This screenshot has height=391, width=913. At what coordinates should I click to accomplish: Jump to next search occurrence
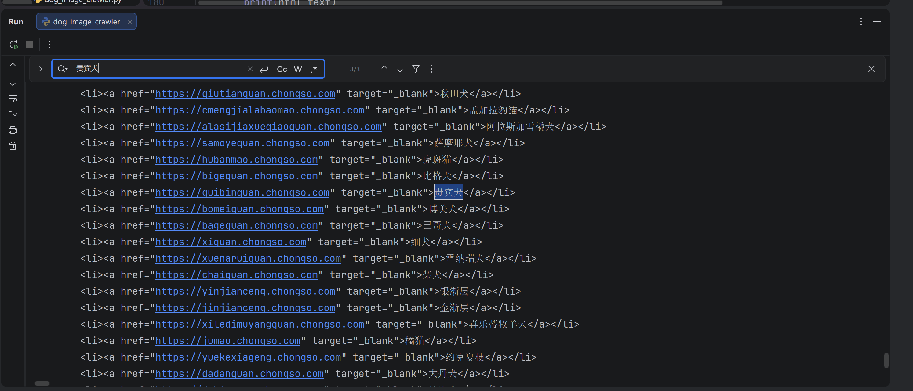[400, 69]
